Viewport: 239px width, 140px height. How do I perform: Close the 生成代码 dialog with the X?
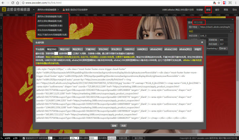click(202, 42)
